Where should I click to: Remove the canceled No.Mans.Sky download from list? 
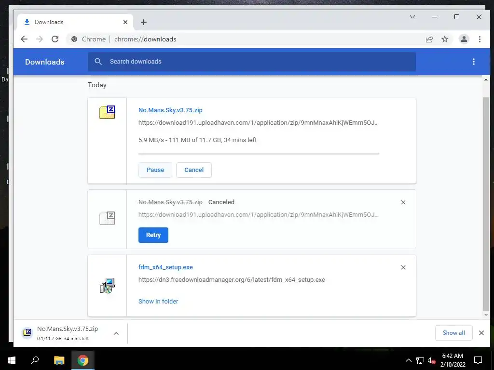tap(403, 202)
